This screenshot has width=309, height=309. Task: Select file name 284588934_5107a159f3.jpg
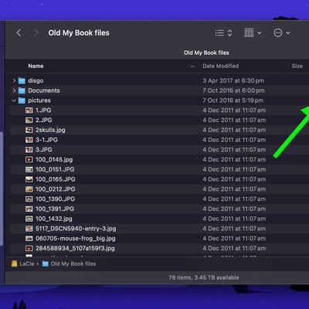(x=75, y=248)
